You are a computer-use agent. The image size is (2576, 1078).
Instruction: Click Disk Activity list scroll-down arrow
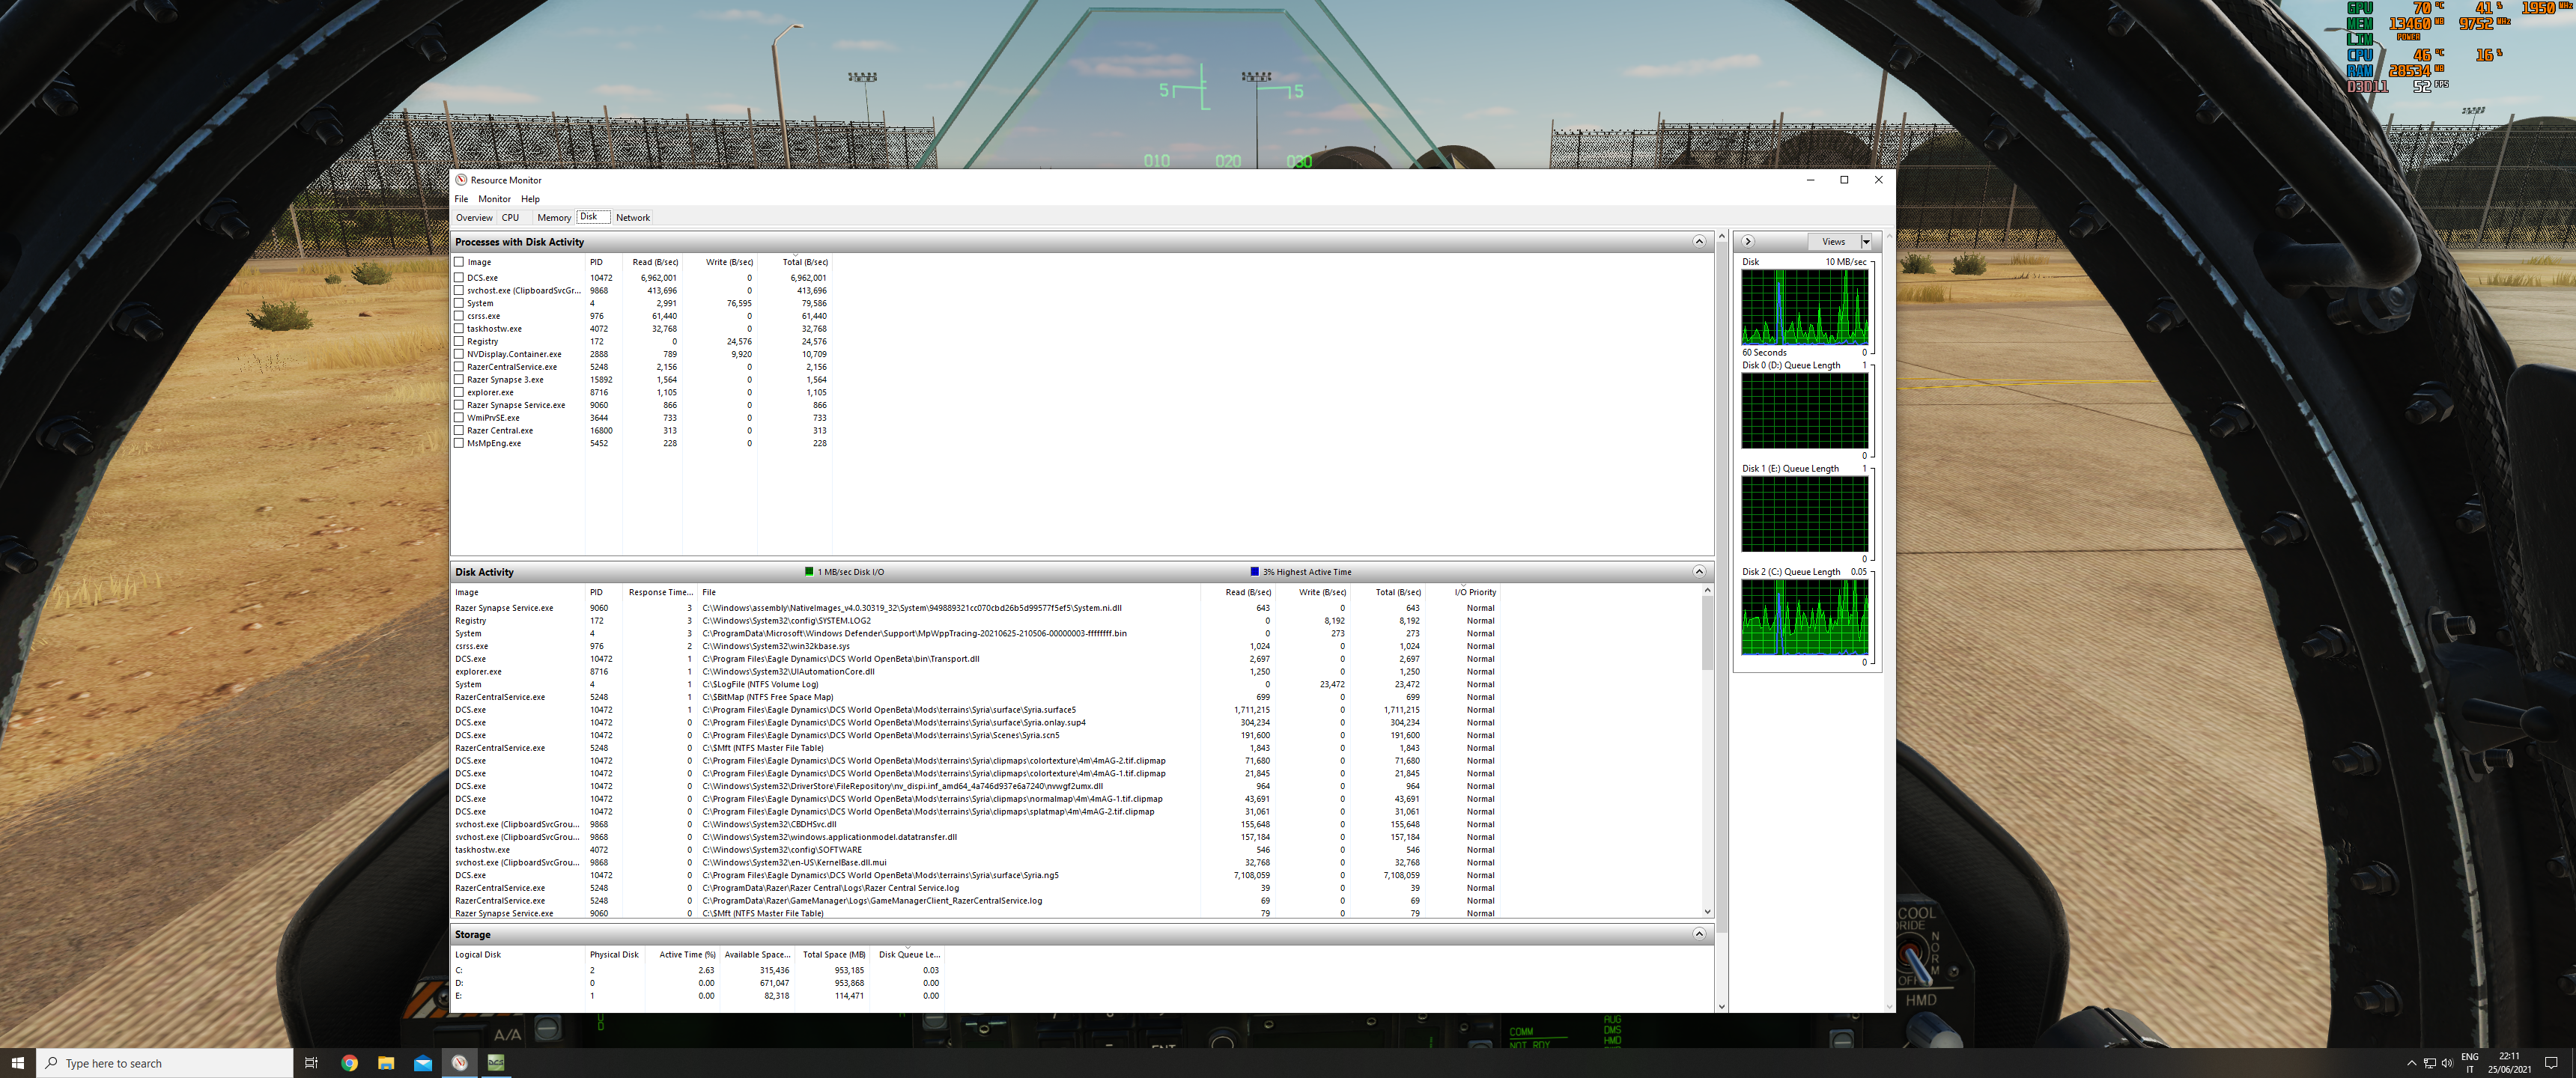click(1707, 912)
